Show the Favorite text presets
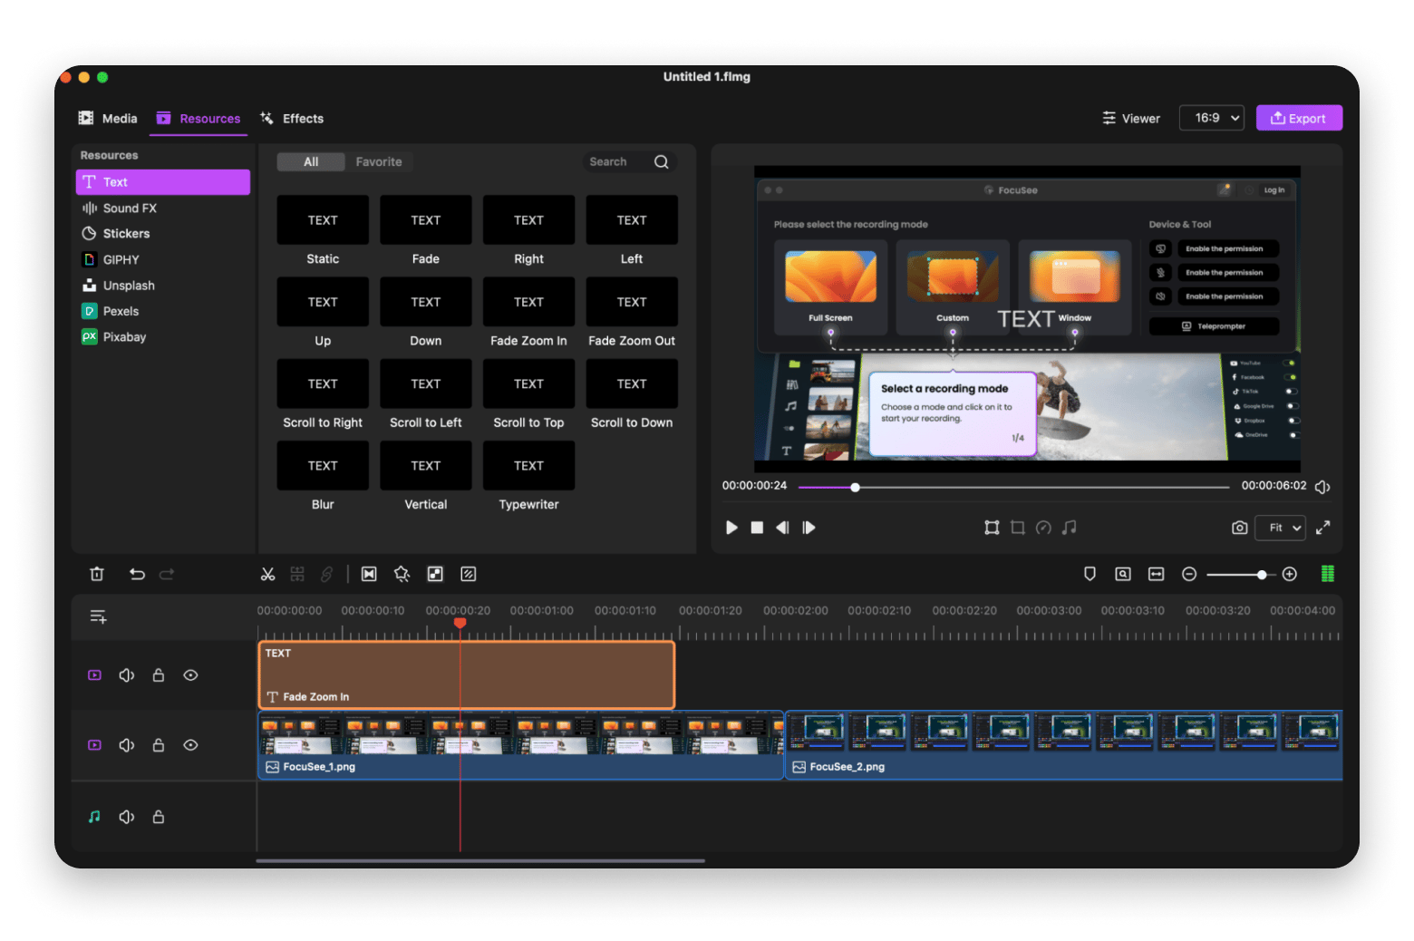Viewport: 1414px width, 941px height. coord(378,162)
